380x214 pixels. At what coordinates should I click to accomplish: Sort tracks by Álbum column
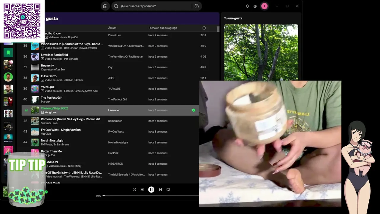pyautogui.click(x=112, y=28)
